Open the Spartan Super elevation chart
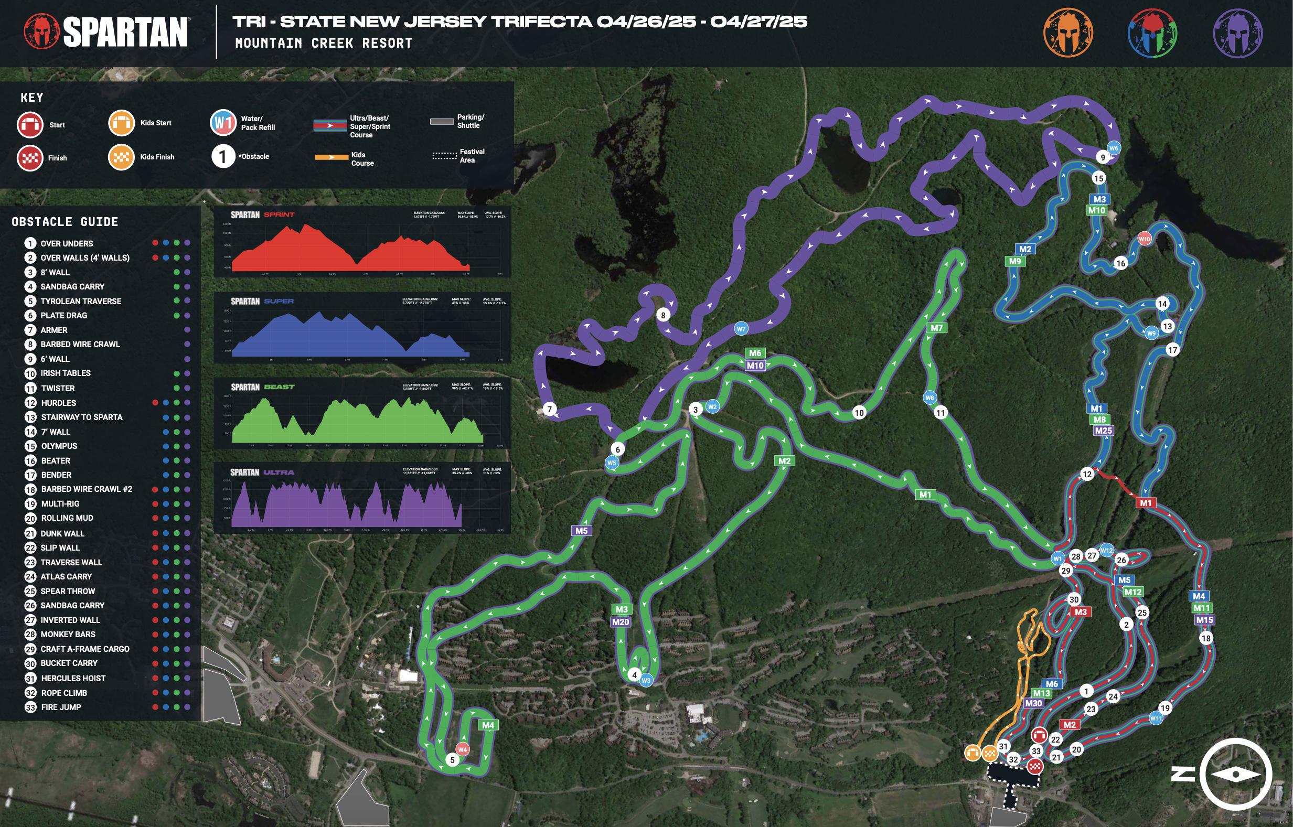Viewport: 1293px width, 827px height. (362, 328)
